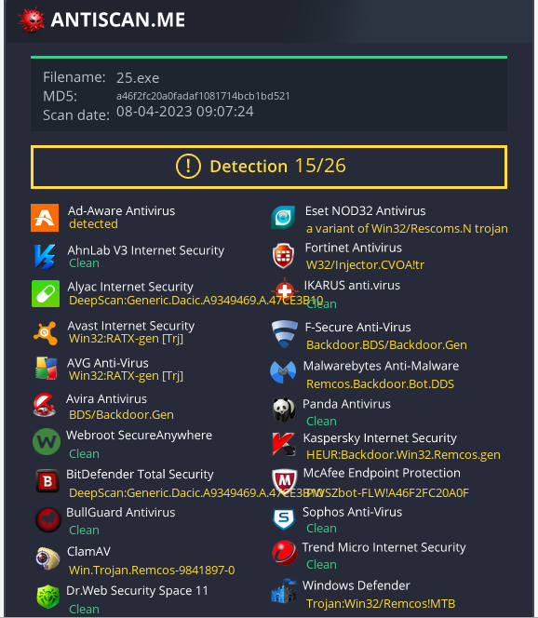Click the MD5 hash value text
This screenshot has height=618, width=538.
(x=203, y=96)
